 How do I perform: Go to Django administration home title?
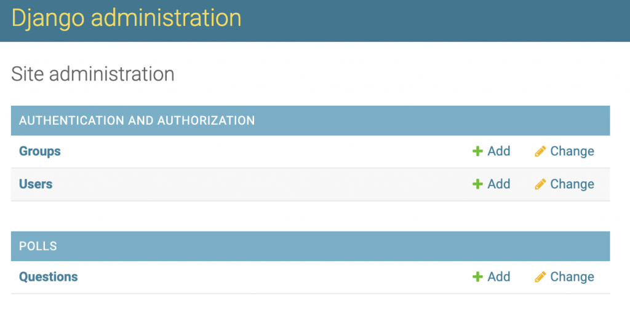pos(126,19)
